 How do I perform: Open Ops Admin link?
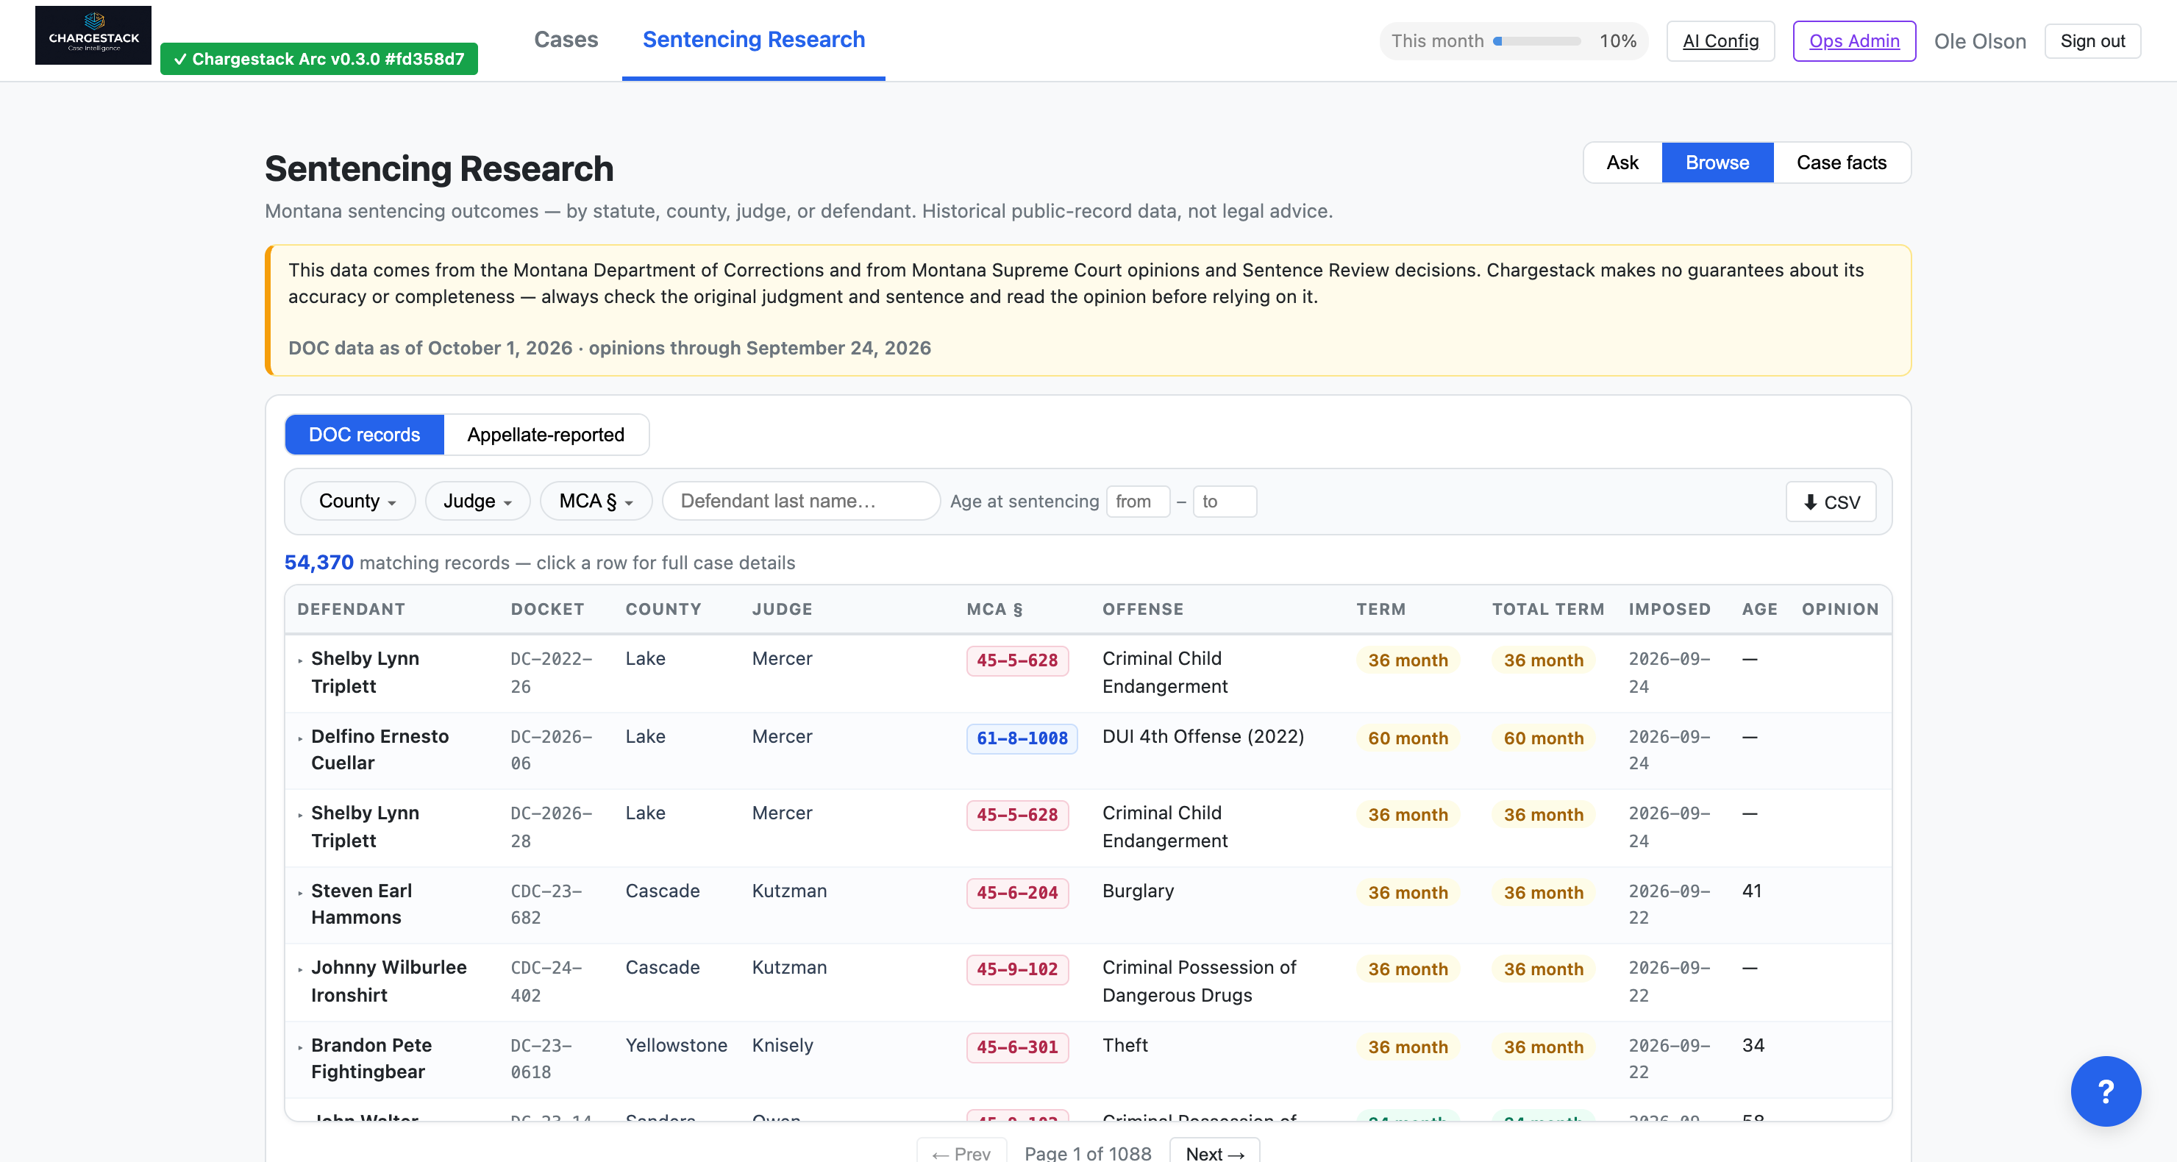[x=1853, y=40]
